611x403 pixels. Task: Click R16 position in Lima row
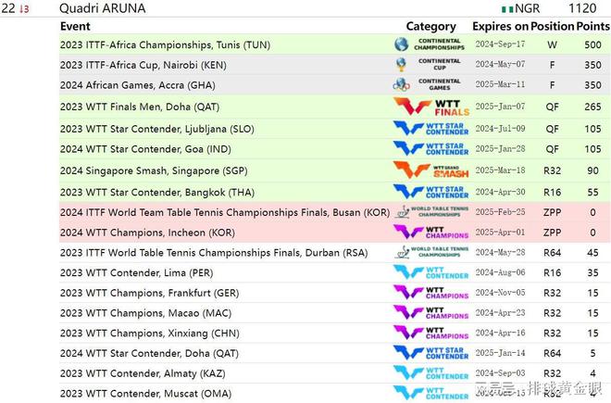coord(552,272)
